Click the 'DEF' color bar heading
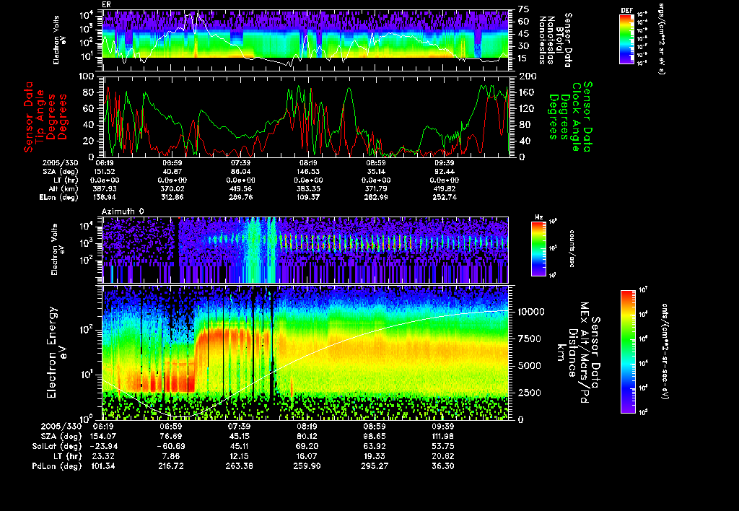The width and height of the screenshot is (739, 511). pos(626,10)
